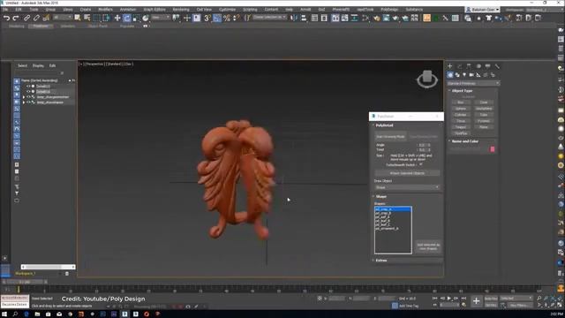
Task: Toggle visibility of first scene explorer object
Action: pyautogui.click(x=28, y=87)
